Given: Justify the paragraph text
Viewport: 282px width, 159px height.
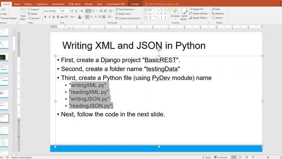Looking at the screenshot, I should coord(100,17).
